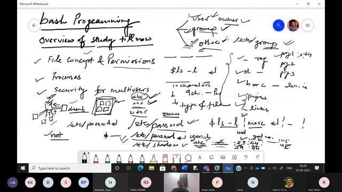Screen dimensions: 342x192
Task: Select the presenter's live video tile
Action: pyautogui.click(x=182, y=182)
